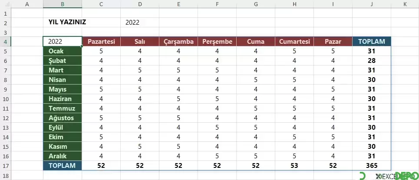Select Cumartesi total cell showing 53
The height and width of the screenshot is (180, 419).
click(294, 166)
